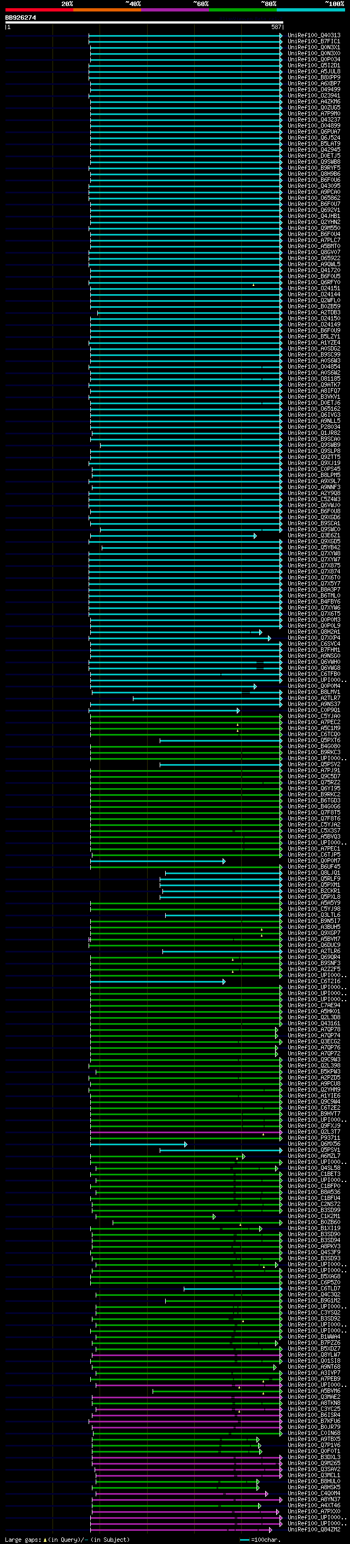Click the green ~80% color legend segment
This screenshot has width=350, height=1544.
(x=243, y=10)
